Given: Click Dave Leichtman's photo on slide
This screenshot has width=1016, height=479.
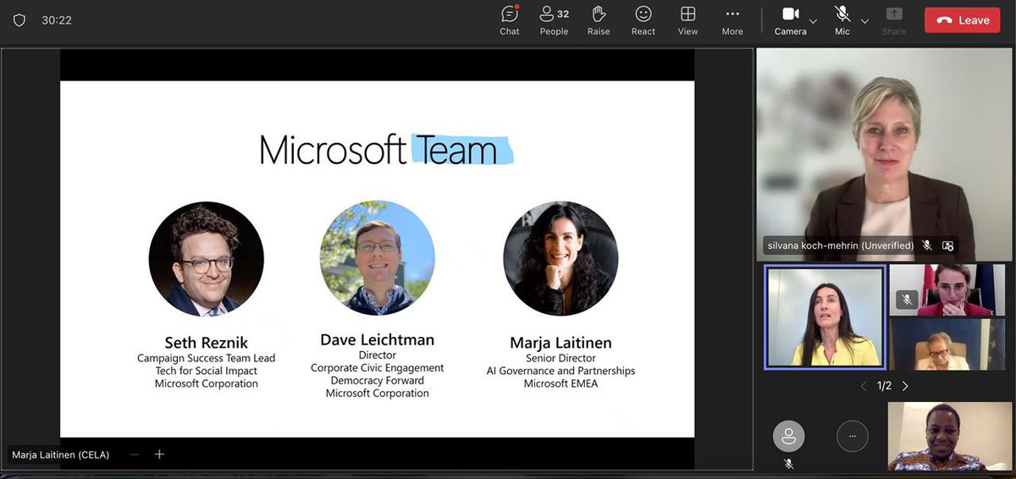Looking at the screenshot, I should [x=378, y=258].
